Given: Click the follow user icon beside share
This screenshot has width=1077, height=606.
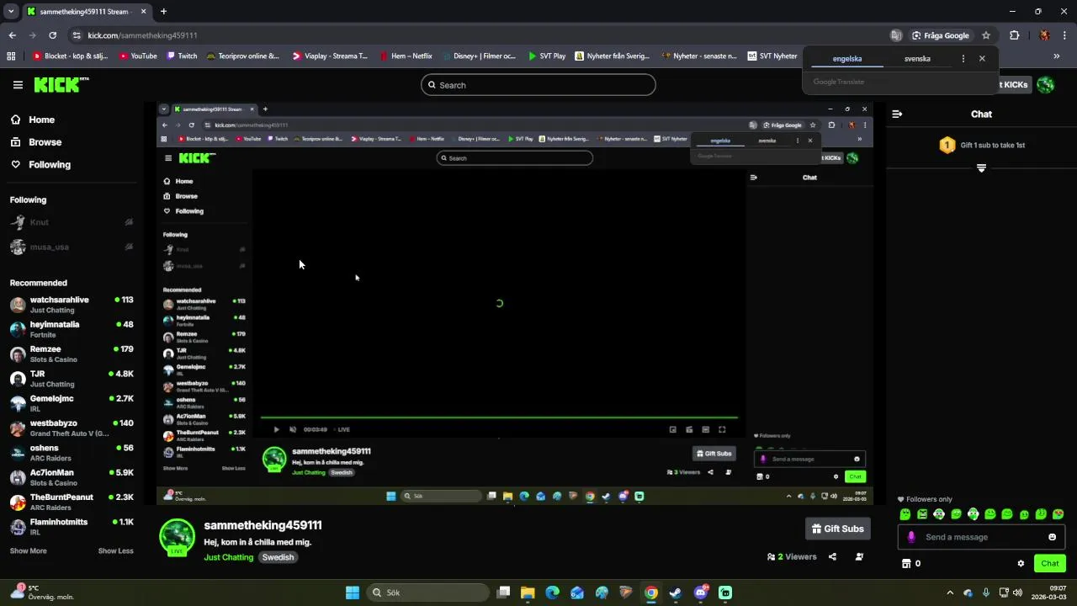Looking at the screenshot, I should [859, 556].
